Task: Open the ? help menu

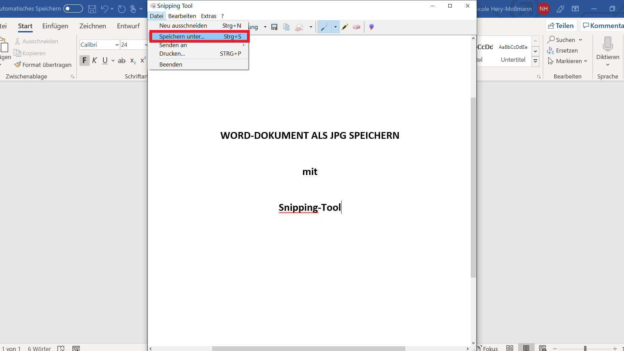Action: point(222,16)
